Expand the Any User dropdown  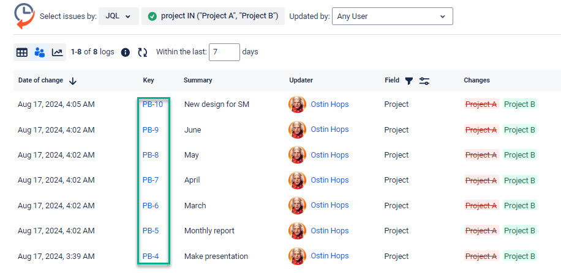click(x=392, y=16)
